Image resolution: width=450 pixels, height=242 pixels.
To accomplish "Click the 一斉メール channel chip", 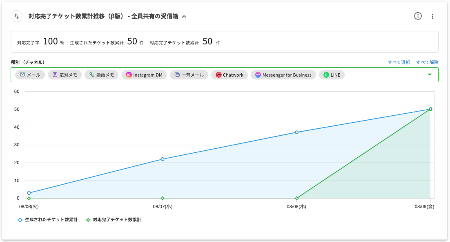I will click(x=189, y=75).
